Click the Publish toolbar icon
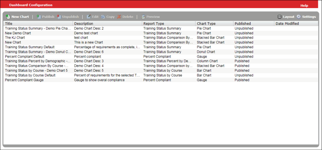Image resolution: width=322 pixels, height=150 pixels. tap(39, 17)
